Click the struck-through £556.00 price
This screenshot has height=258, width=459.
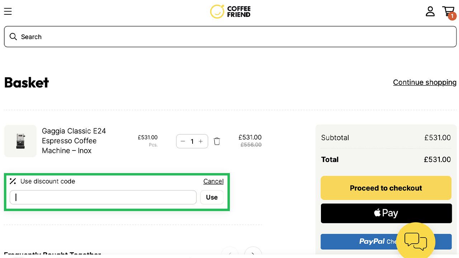click(x=251, y=145)
